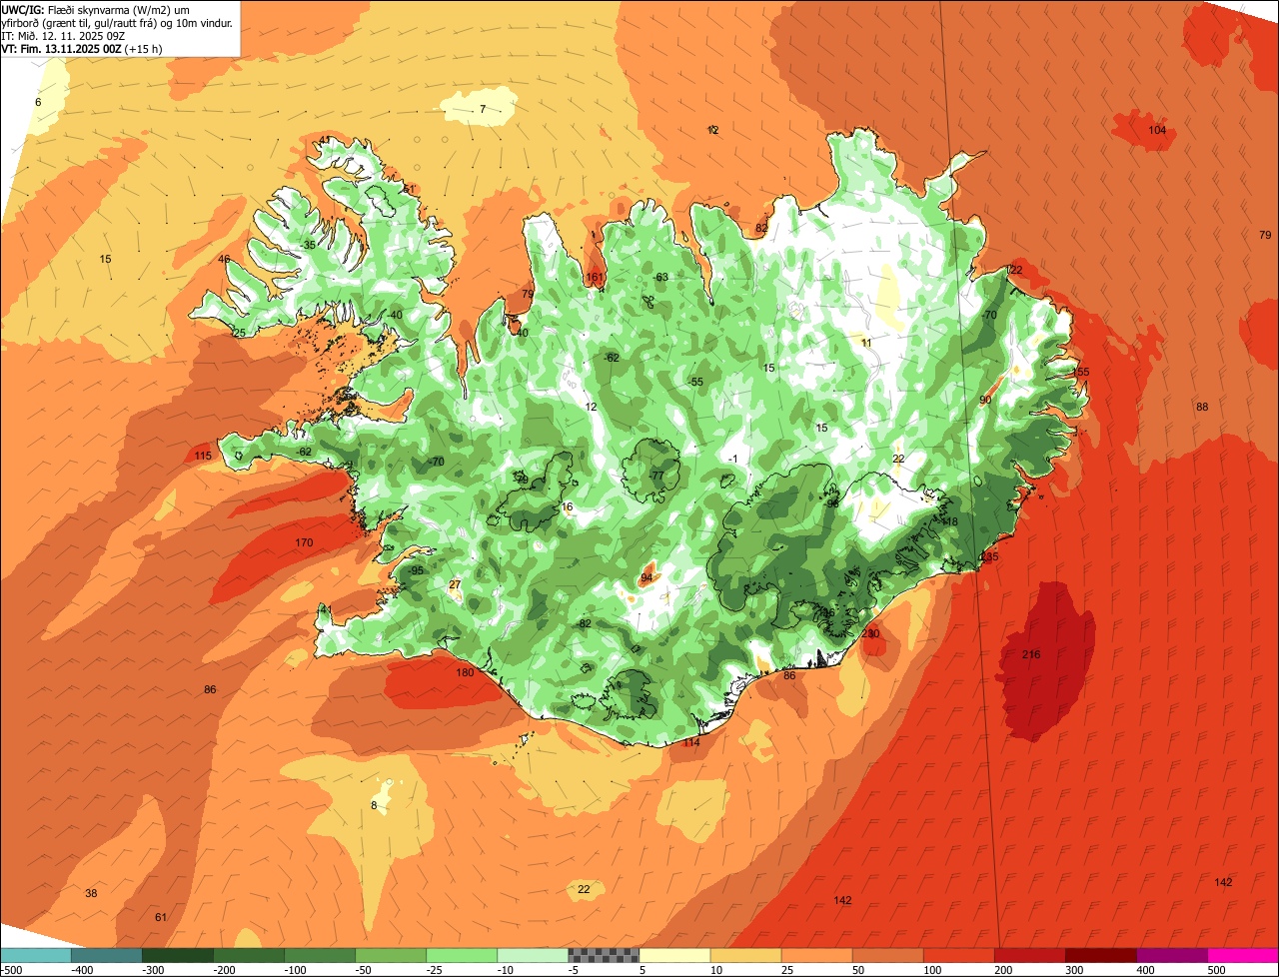This screenshot has height=977, width=1279.
Task: Click the value '38' on the map
Action: pyautogui.click(x=91, y=893)
